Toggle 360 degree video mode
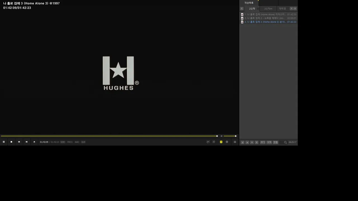This screenshot has width=358, height=201. click(208, 142)
